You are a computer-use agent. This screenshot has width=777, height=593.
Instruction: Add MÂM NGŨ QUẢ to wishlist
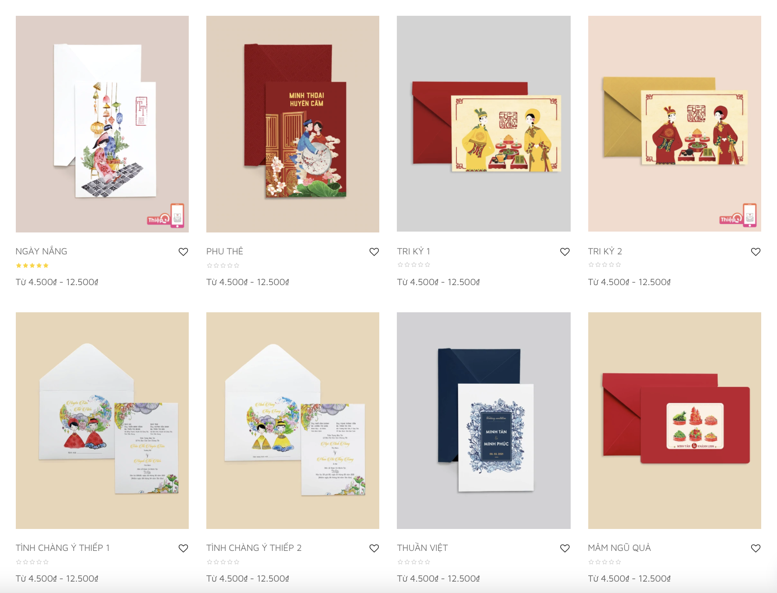tap(755, 548)
